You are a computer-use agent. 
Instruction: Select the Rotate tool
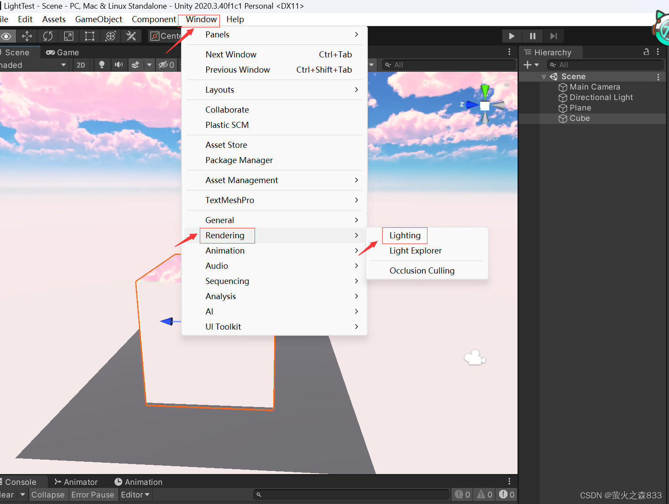48,36
